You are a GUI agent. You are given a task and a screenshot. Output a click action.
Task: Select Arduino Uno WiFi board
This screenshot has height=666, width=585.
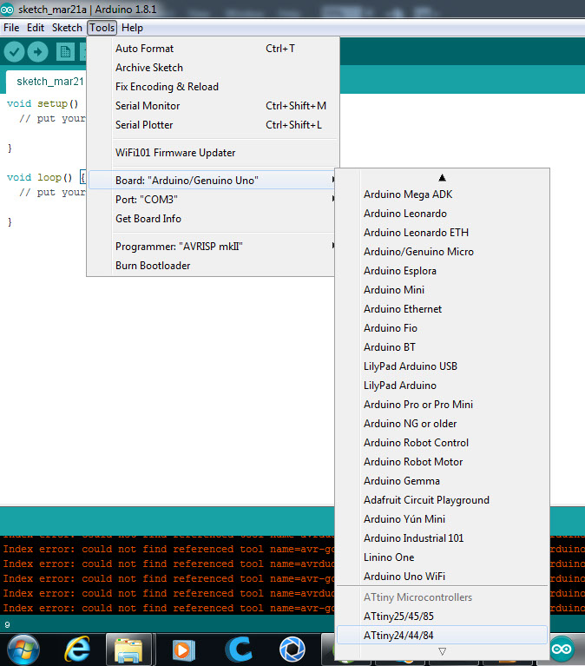tap(442, 577)
